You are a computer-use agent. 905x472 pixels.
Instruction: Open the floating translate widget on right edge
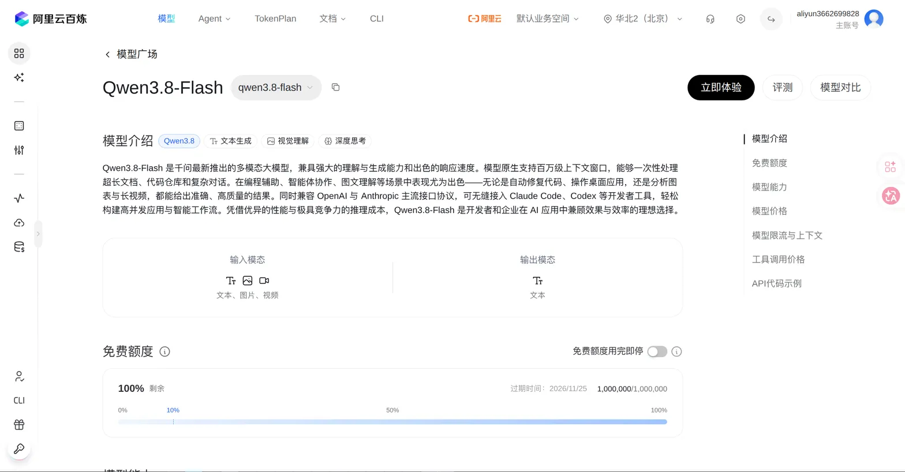[x=891, y=196]
